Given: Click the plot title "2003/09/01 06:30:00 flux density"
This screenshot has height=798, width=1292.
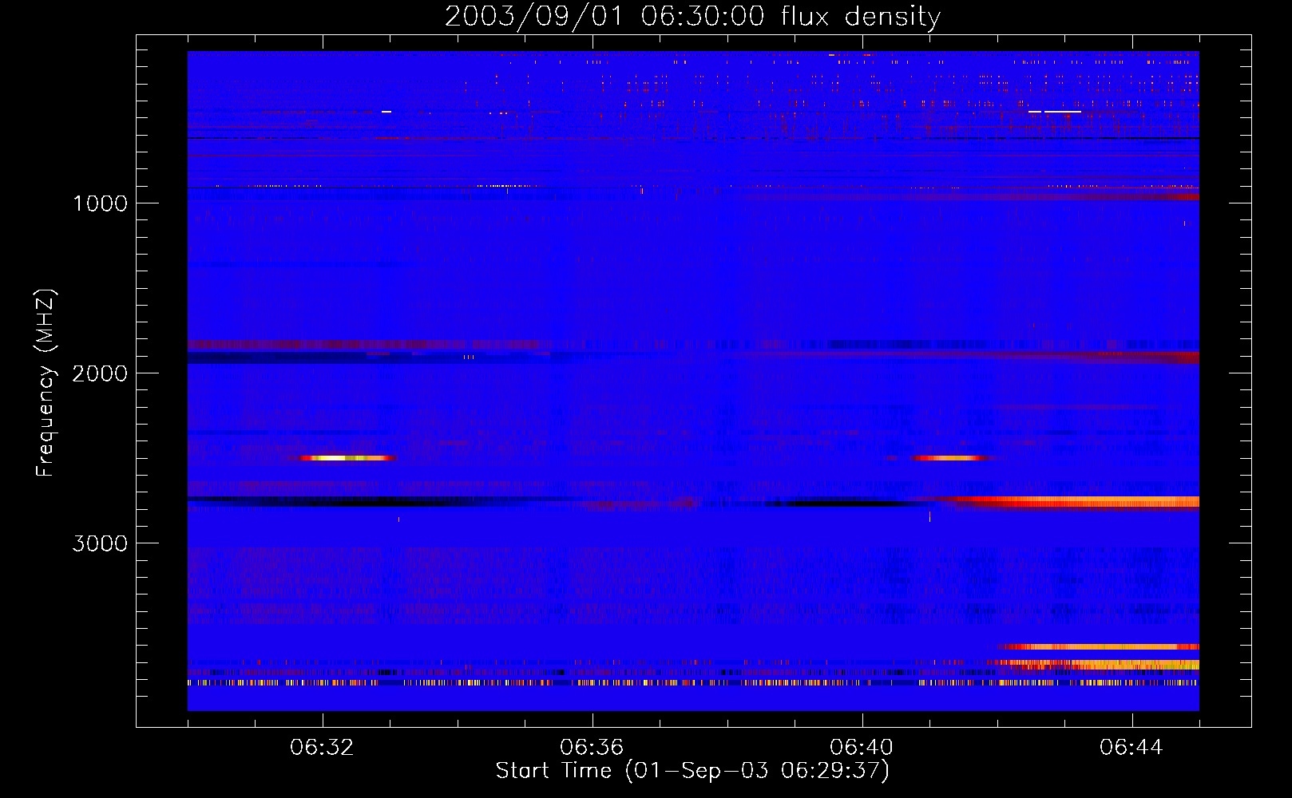Looking at the screenshot, I should coord(692,17).
